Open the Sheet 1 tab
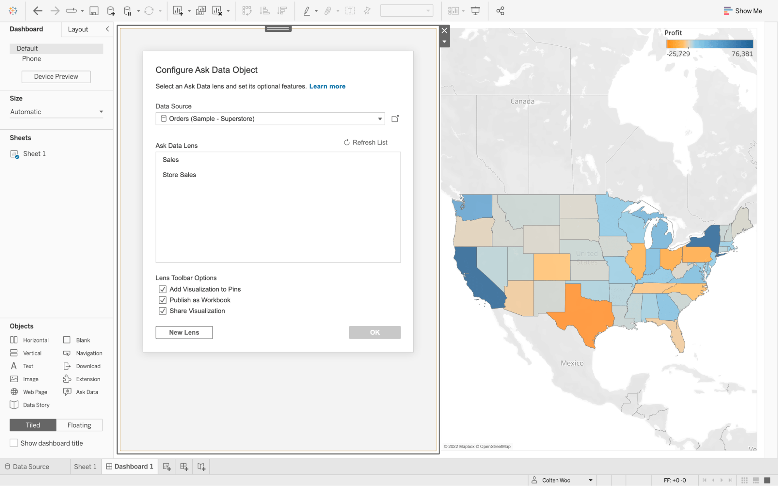This screenshot has width=778, height=486. pyautogui.click(x=85, y=467)
